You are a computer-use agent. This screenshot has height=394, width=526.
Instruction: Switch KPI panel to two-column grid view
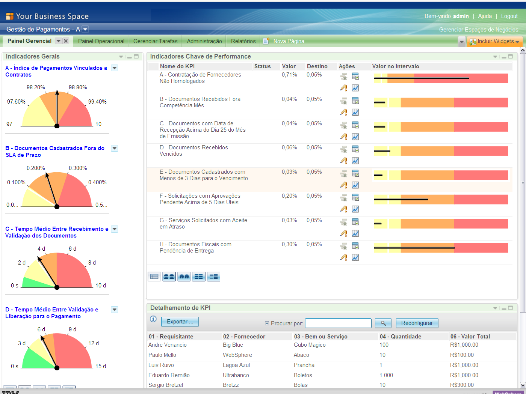coord(199,277)
